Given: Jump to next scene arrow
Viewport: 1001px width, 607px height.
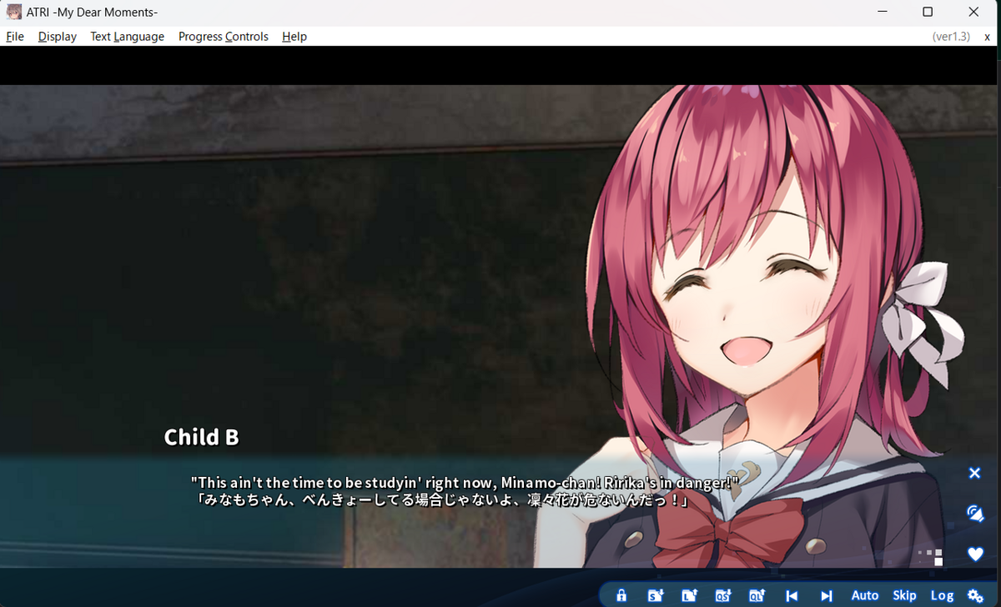Looking at the screenshot, I should (x=826, y=595).
